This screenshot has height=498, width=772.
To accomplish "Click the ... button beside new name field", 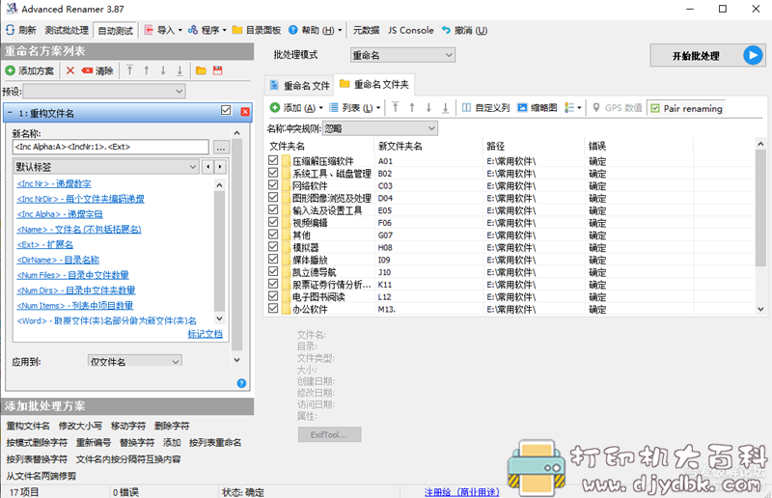I will (x=221, y=148).
